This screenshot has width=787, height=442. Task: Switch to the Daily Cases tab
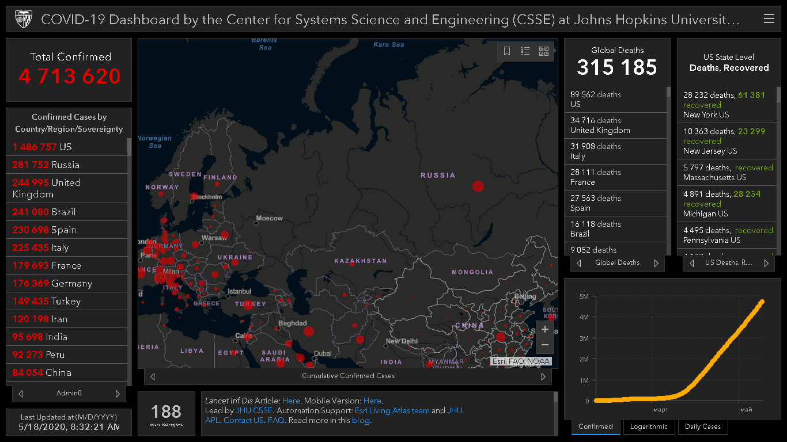pyautogui.click(x=703, y=426)
